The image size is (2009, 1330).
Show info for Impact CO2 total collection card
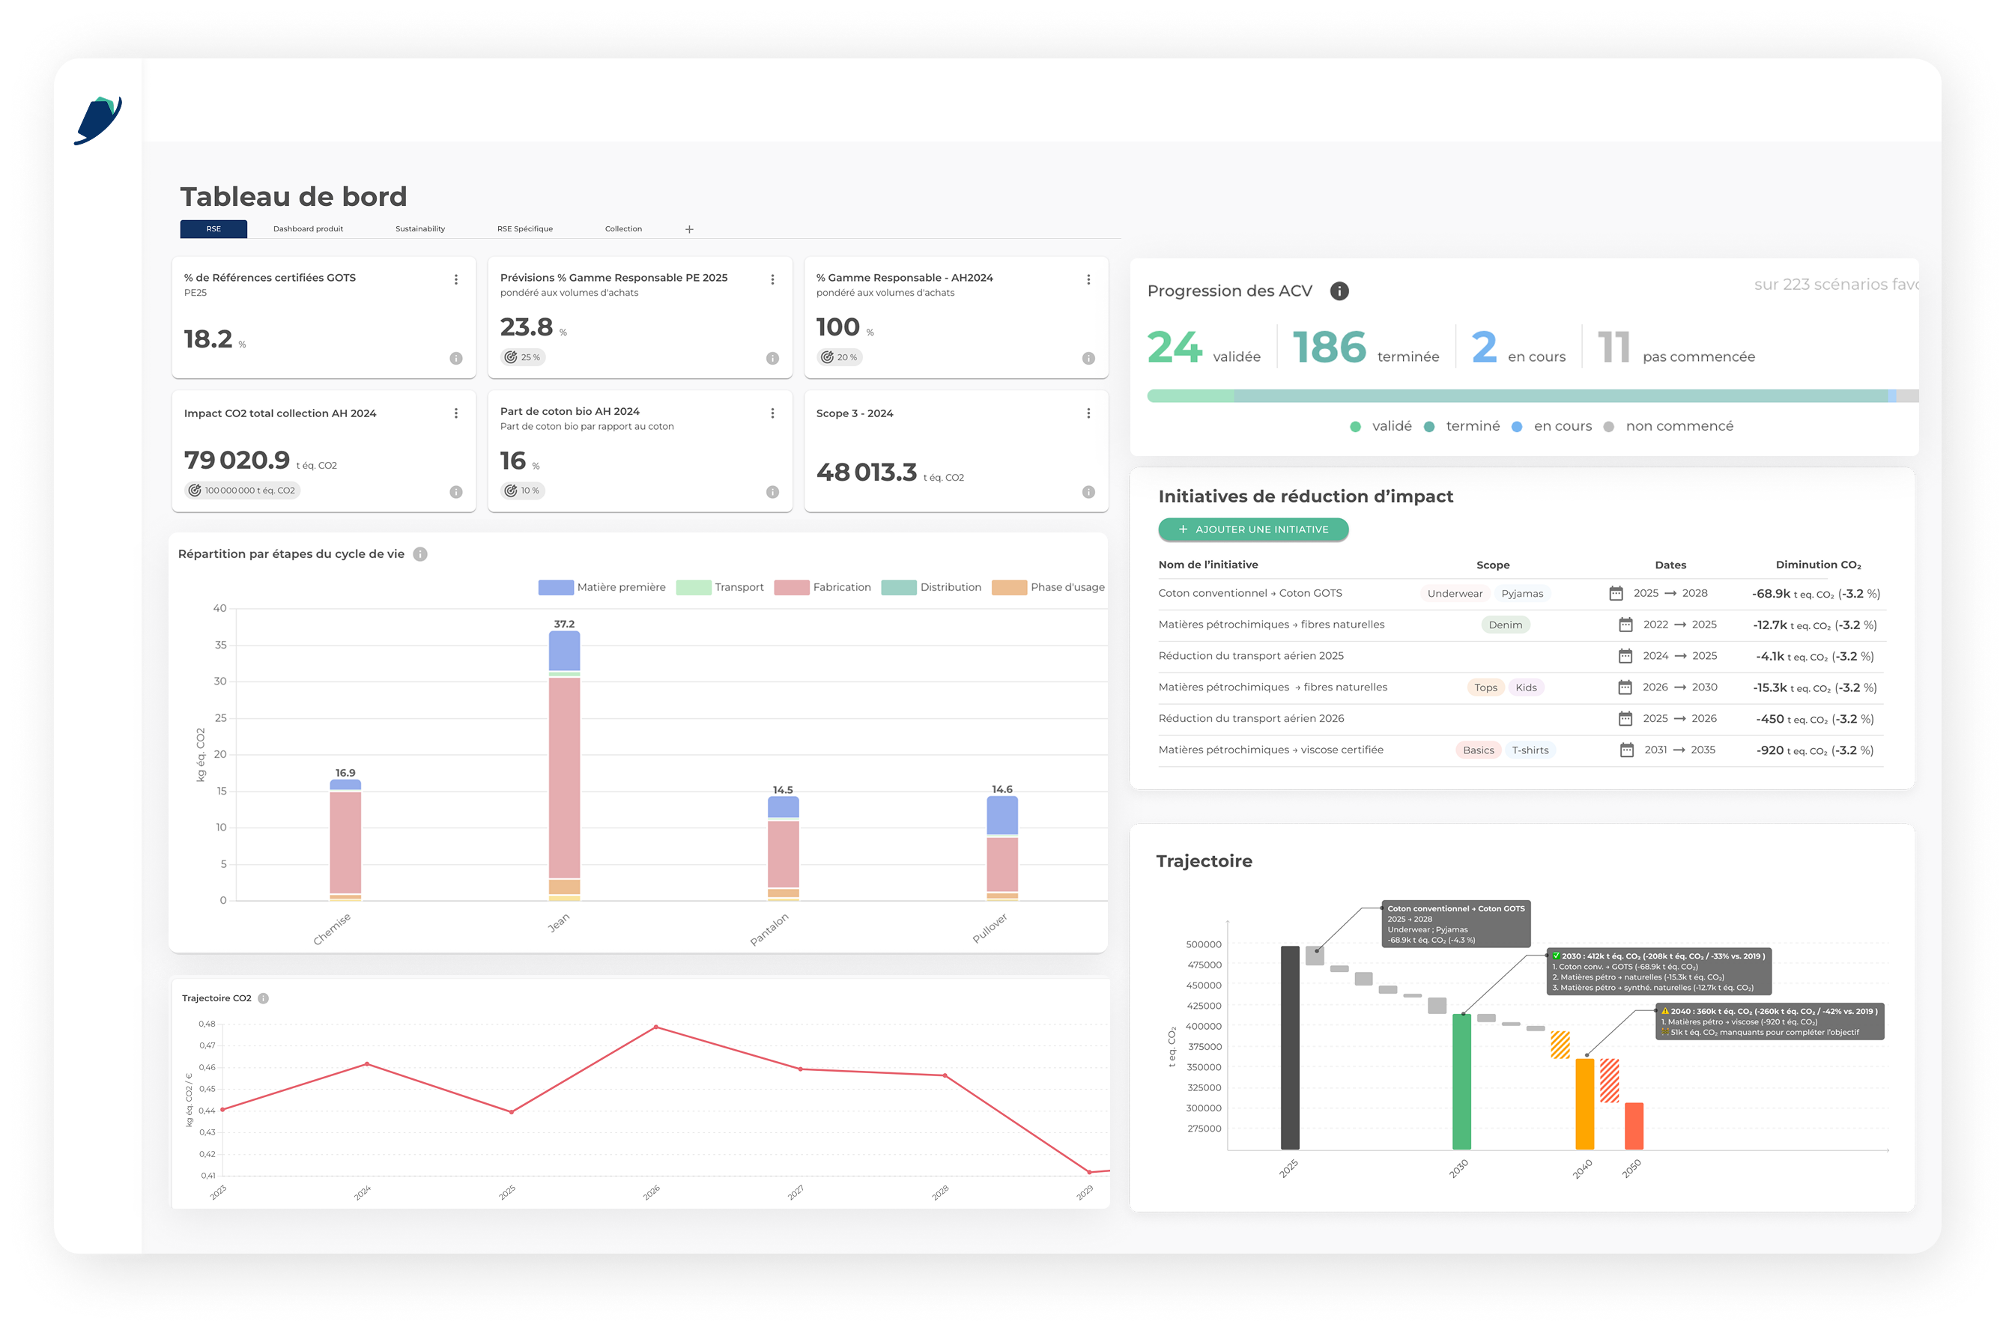[456, 493]
